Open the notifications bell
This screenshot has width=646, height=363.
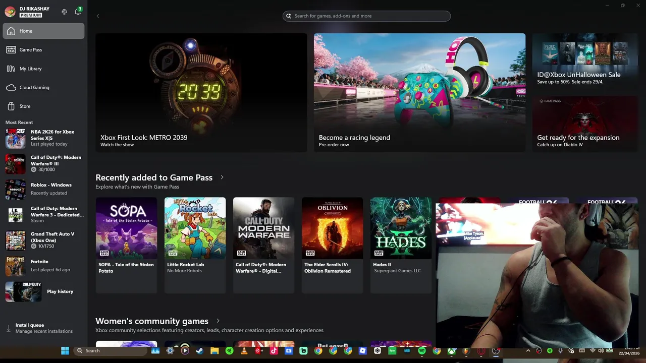point(78,12)
